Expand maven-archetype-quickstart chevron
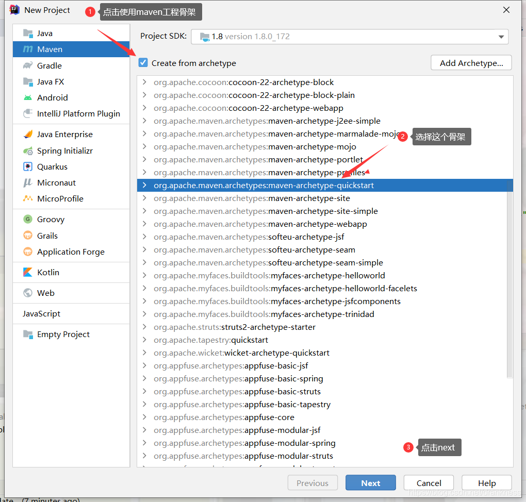The width and height of the screenshot is (526, 502). [144, 185]
